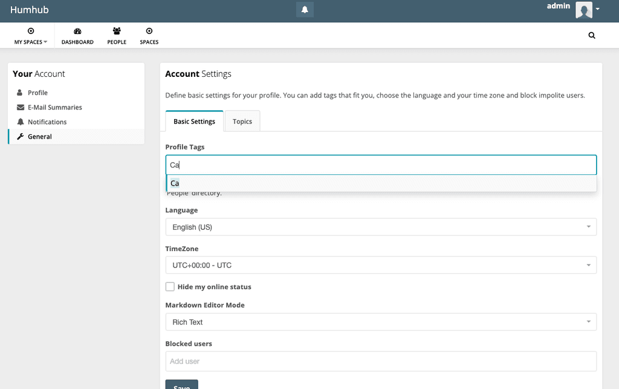Open the People directory icon
Viewport: 619px width, 389px height.
(117, 31)
